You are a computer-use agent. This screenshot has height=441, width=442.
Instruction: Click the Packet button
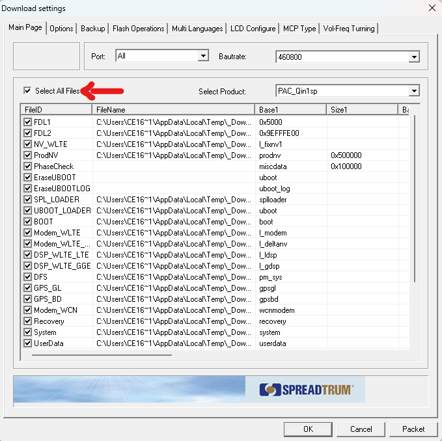(x=413, y=429)
